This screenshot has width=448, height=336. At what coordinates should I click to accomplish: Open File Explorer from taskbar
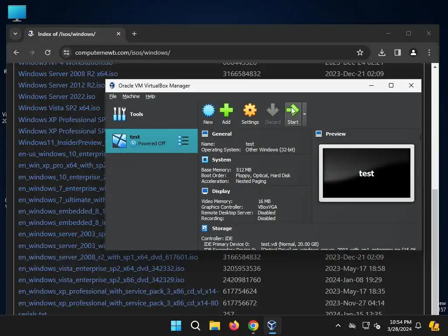[x=214, y=325]
